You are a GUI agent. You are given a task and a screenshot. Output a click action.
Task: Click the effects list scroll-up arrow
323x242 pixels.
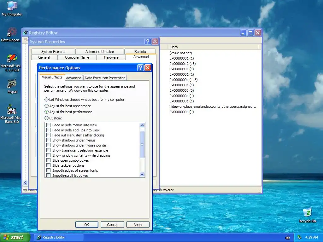pyautogui.click(x=142, y=125)
